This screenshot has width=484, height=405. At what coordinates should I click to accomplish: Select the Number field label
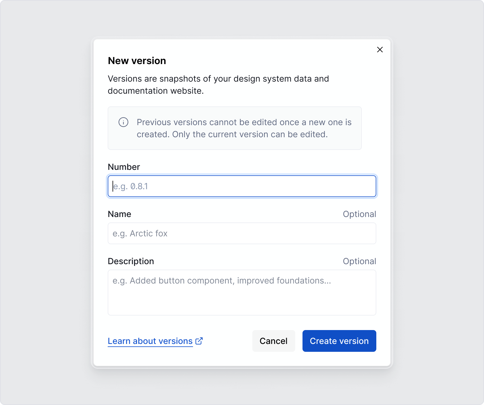pos(124,167)
